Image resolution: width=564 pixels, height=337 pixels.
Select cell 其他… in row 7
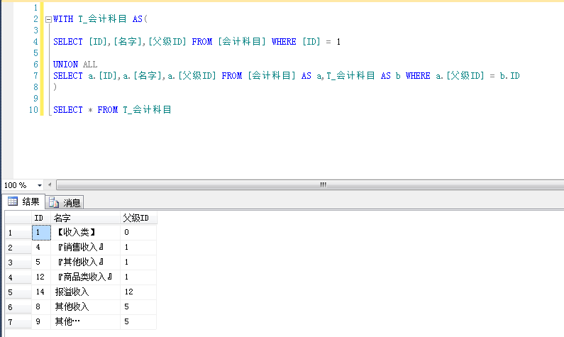[85, 321]
